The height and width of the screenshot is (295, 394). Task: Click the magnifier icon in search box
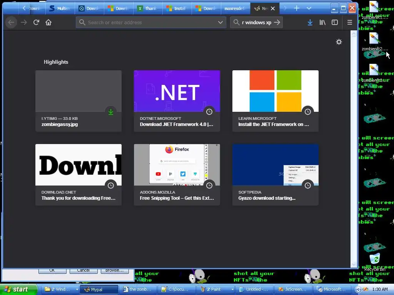click(236, 22)
